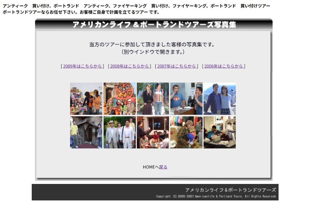The image size is (310, 222).
Task: Click the アメリカンライフ＆ポートランドツアーズ写真集 header banner
Action: tap(154, 24)
